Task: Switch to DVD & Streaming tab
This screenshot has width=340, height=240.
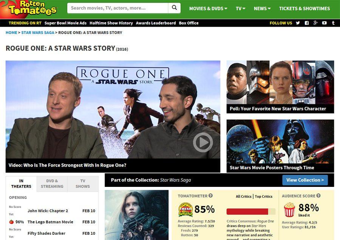Action: point(52,184)
